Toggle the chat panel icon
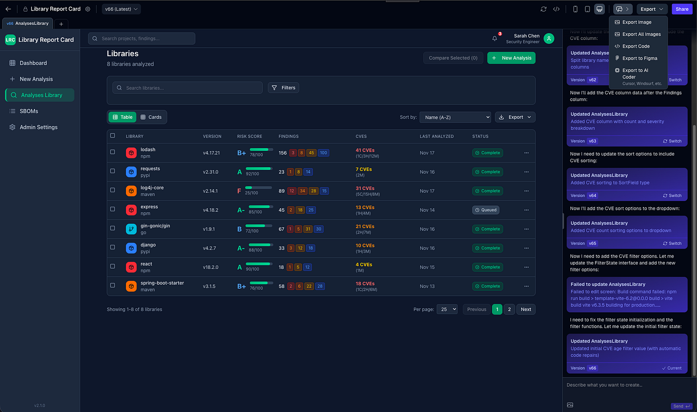The width and height of the screenshot is (697, 412). point(622,9)
